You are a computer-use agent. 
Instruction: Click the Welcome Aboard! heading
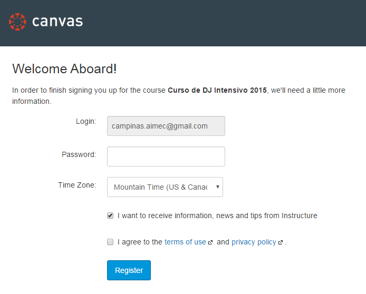pos(64,69)
